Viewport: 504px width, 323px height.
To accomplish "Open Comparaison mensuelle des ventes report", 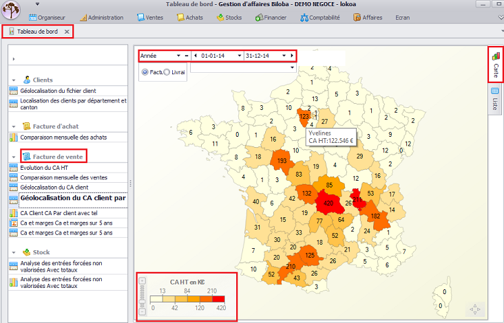I will [x=63, y=177].
